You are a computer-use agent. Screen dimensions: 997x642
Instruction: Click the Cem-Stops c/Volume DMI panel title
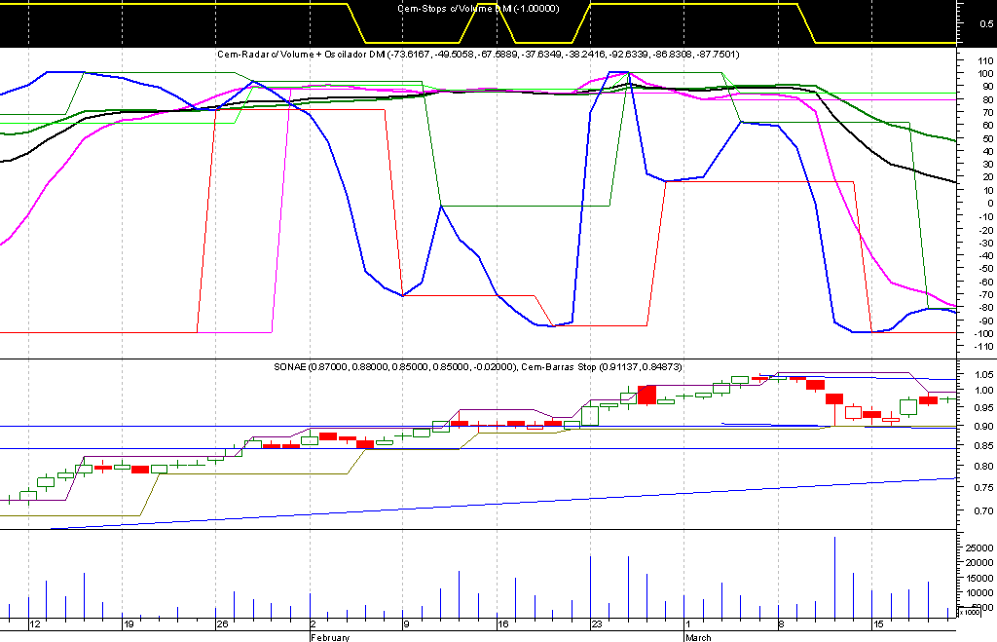pos(478,8)
